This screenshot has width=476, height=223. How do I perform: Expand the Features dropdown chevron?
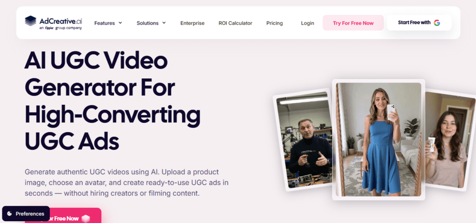click(120, 23)
